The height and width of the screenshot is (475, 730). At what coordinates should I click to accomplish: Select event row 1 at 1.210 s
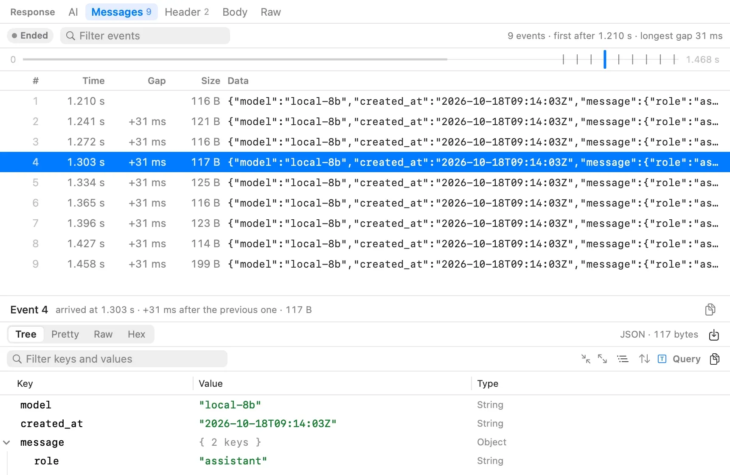(365, 101)
